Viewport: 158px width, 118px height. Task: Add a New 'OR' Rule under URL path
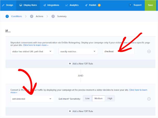click(x=81, y=64)
